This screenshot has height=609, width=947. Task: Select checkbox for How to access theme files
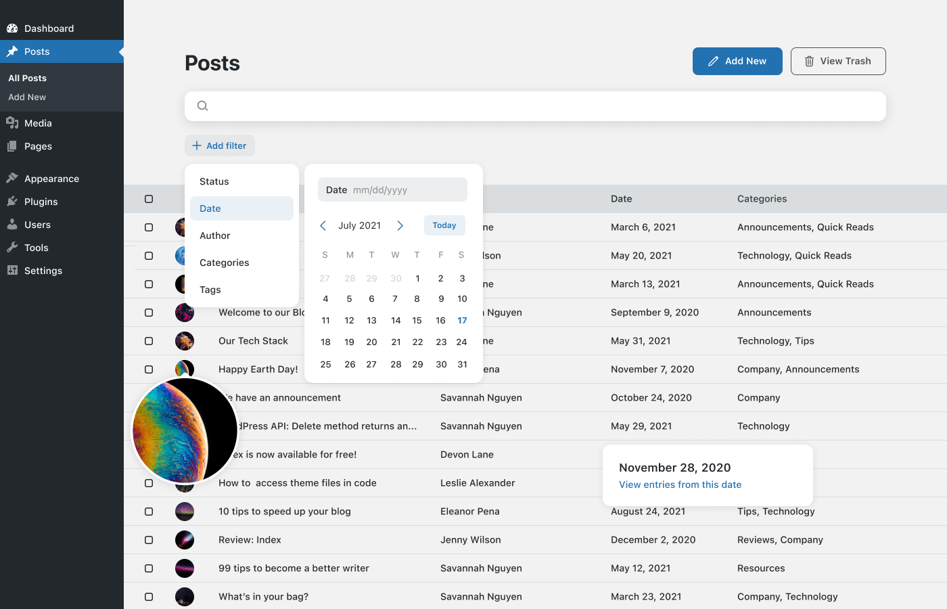[149, 483]
